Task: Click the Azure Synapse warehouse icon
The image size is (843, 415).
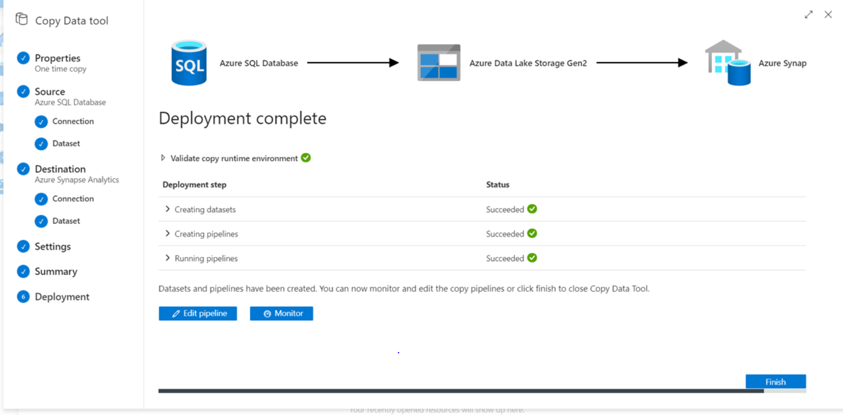Action: (x=727, y=63)
